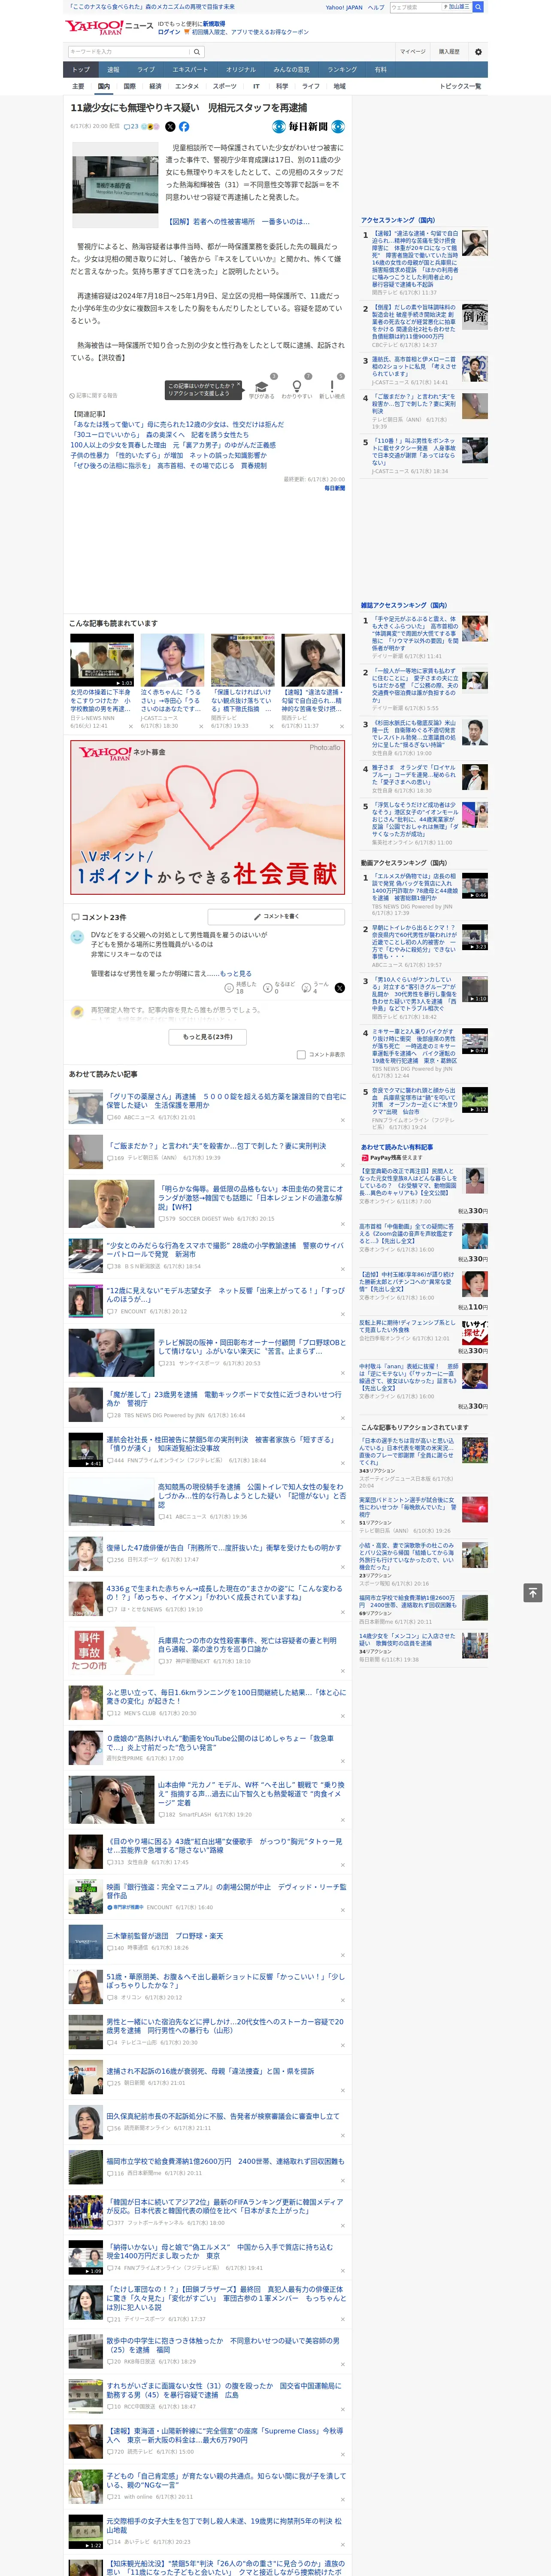Click the blue header search button
Screen dimensions: 551x2576
pos(478,7)
